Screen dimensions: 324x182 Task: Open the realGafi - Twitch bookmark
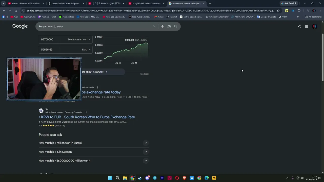point(47,17)
